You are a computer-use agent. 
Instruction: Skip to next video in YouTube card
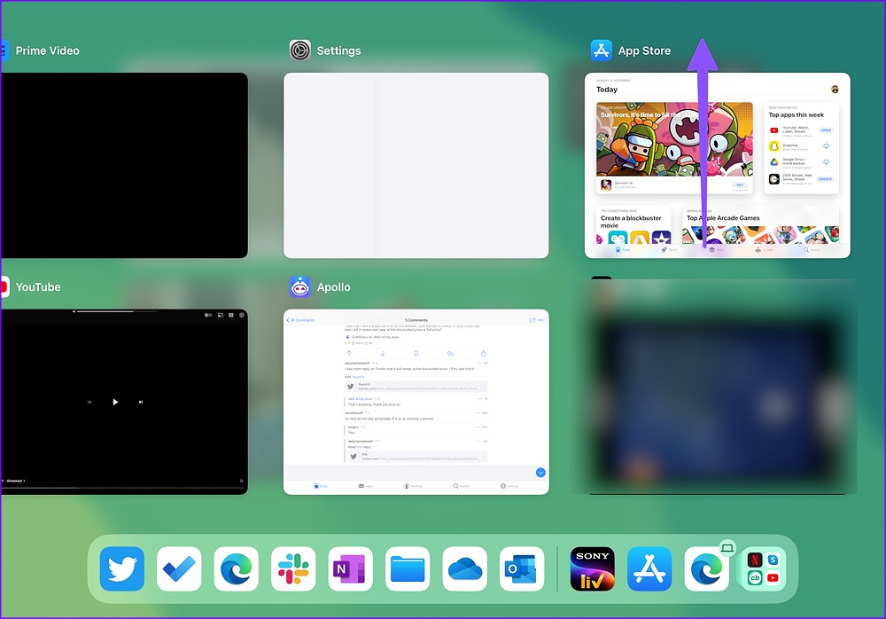coord(141,402)
